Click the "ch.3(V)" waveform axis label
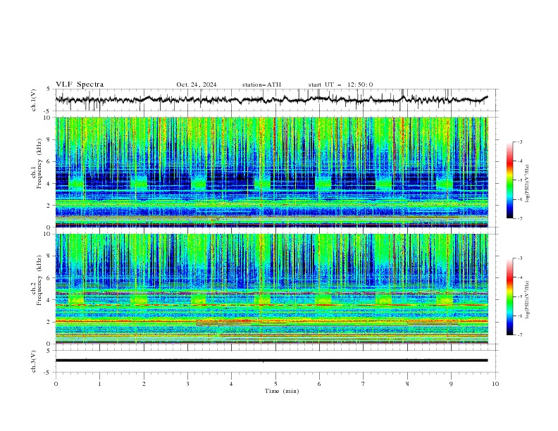The width and height of the screenshot is (558, 431). [x=34, y=361]
